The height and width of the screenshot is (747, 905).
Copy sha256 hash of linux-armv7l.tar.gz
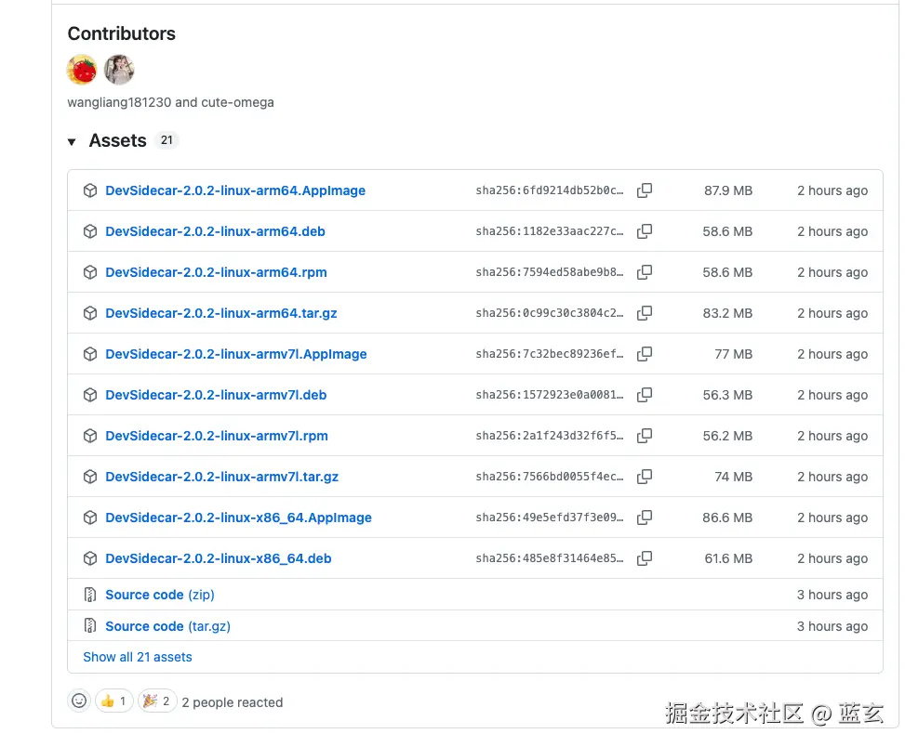(x=645, y=477)
